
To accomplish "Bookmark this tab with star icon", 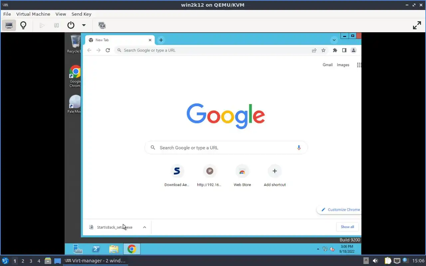I will (x=323, y=50).
